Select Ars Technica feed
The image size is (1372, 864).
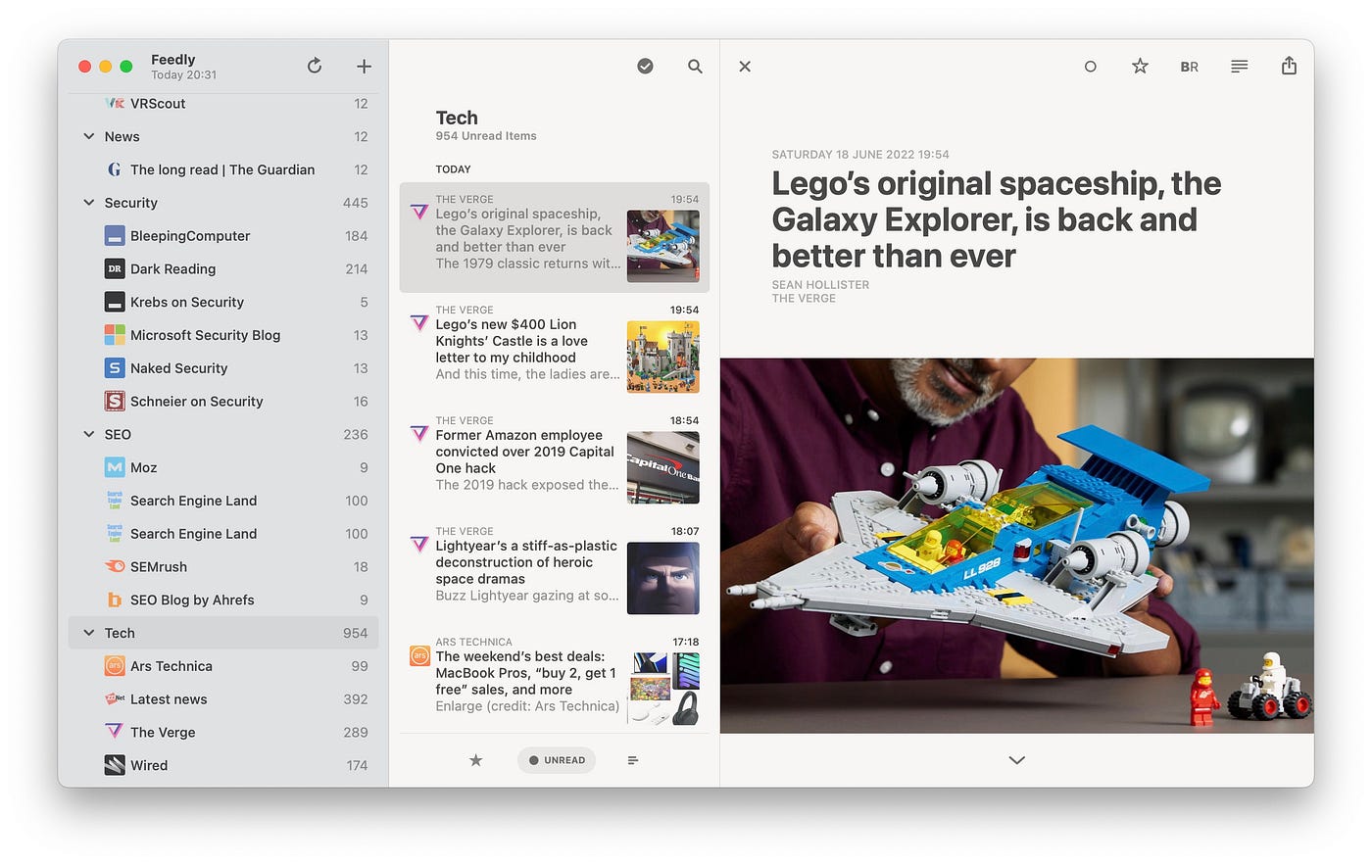pos(223,666)
